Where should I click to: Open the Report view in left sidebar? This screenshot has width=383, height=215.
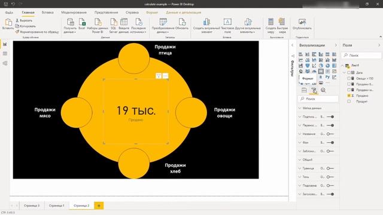(5, 44)
